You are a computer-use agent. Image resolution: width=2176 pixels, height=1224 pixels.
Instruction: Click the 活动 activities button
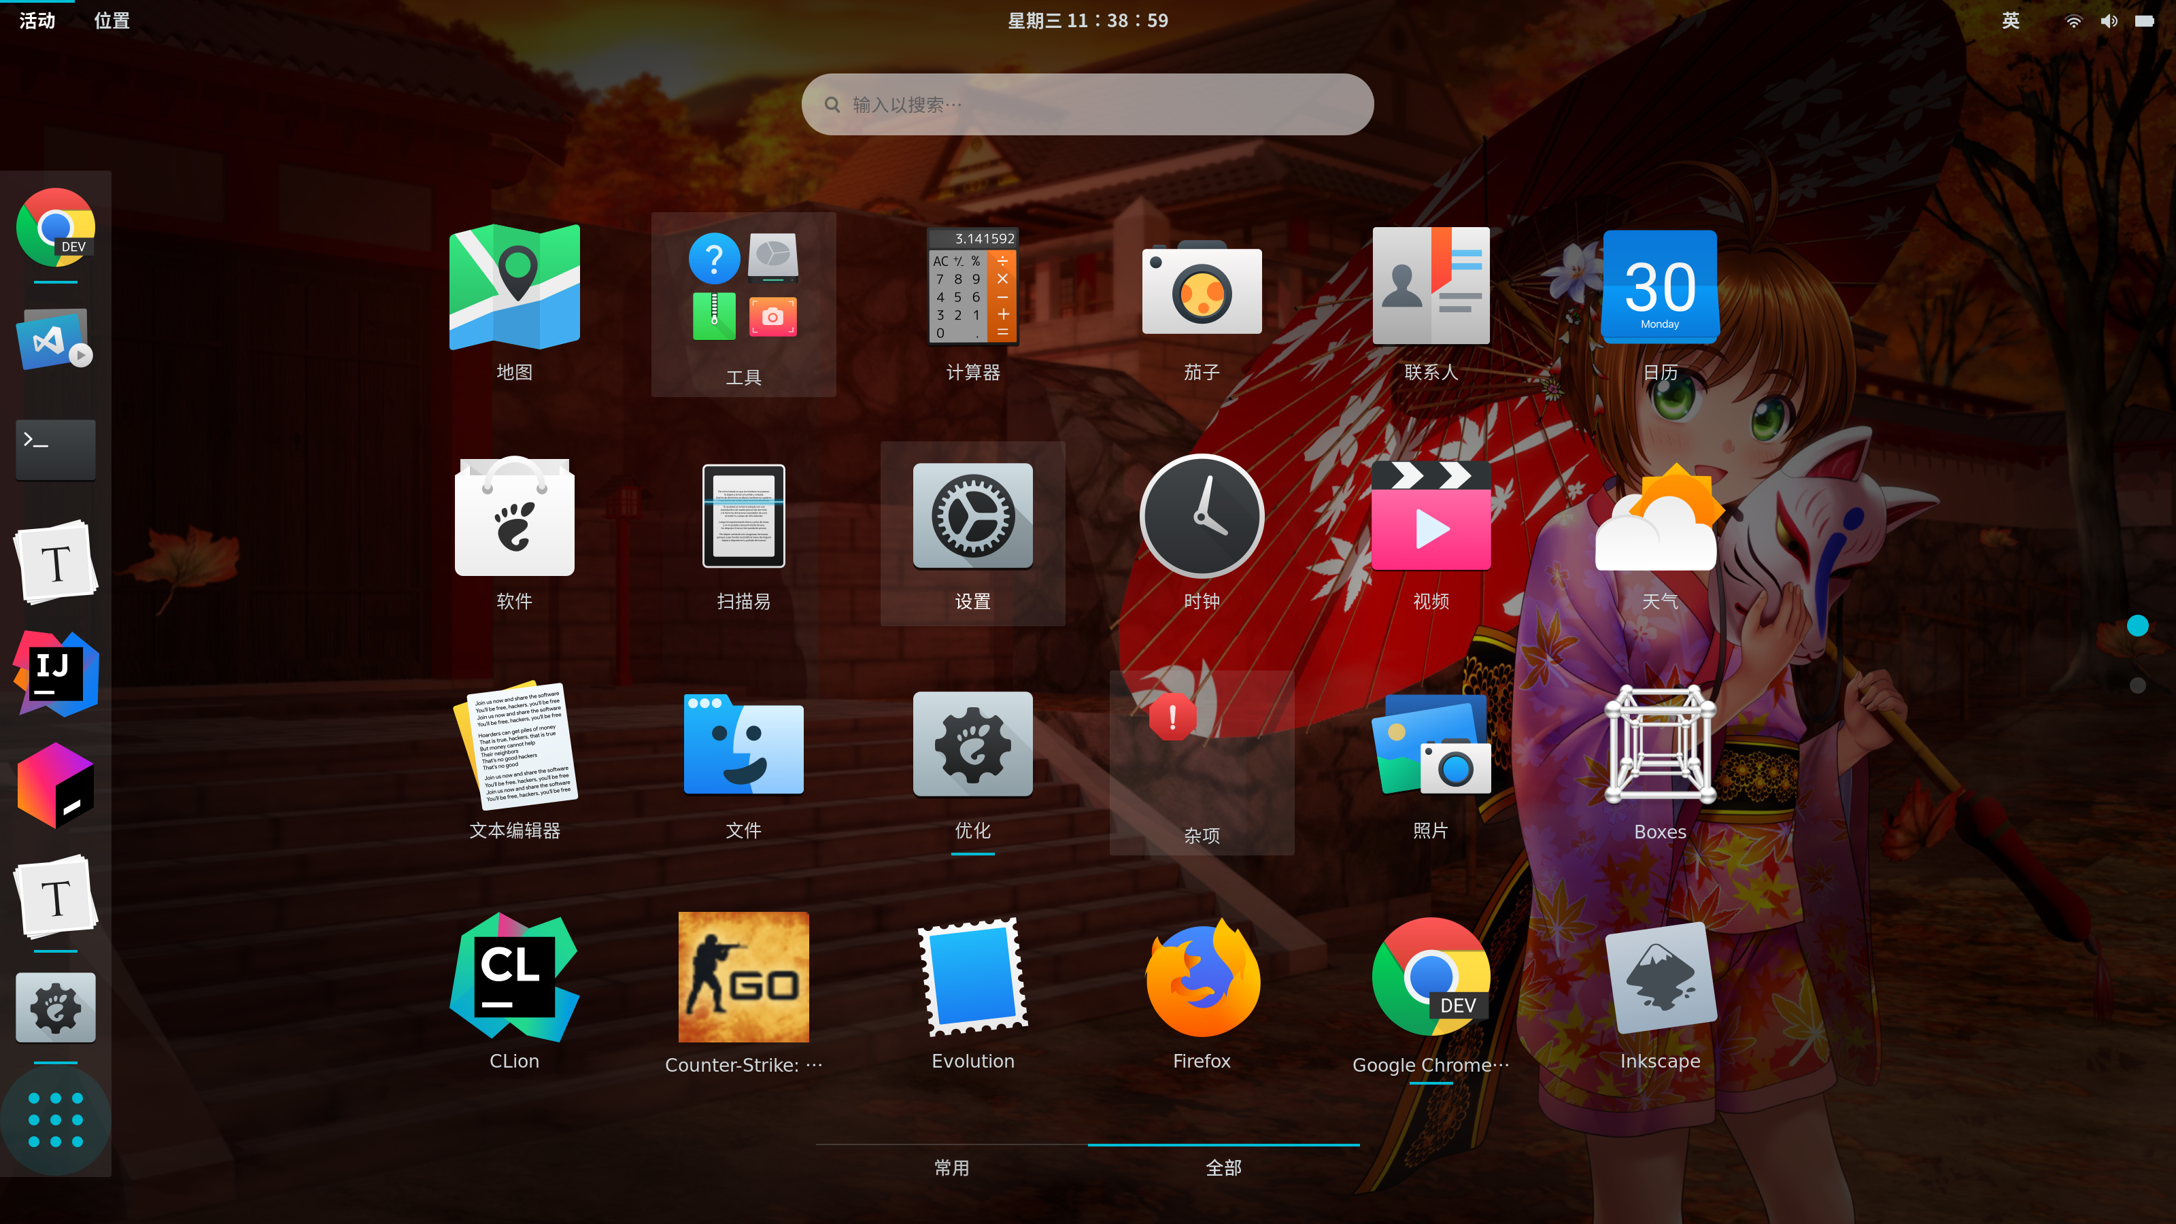37,20
